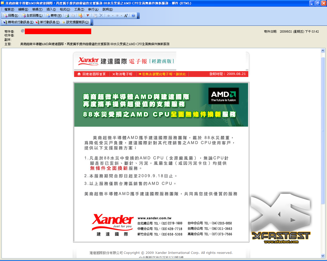327x261 pixels.
Task: Open help with the question mark icon
Action: (133, 16)
